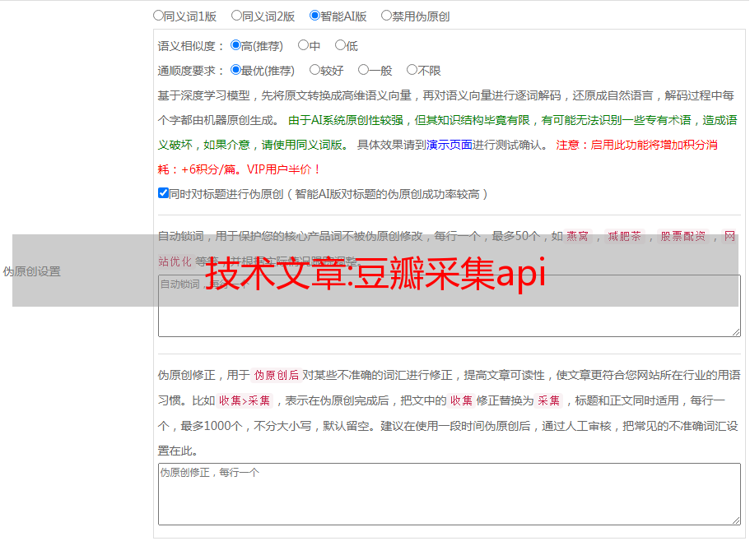This screenshot has width=750, height=541.
Task: Click the 伪原创设置 section label
Action: 31,271
